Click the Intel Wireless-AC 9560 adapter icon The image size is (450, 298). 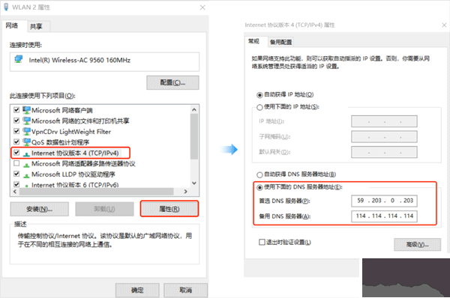(19, 59)
